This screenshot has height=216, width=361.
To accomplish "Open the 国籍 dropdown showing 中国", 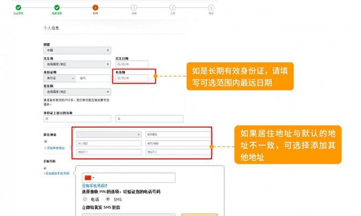I will pyautogui.click(x=77, y=50).
